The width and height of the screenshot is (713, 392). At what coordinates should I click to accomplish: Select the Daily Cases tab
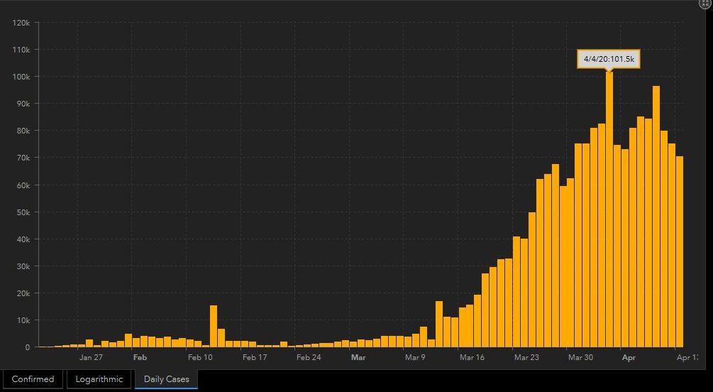[x=167, y=379]
